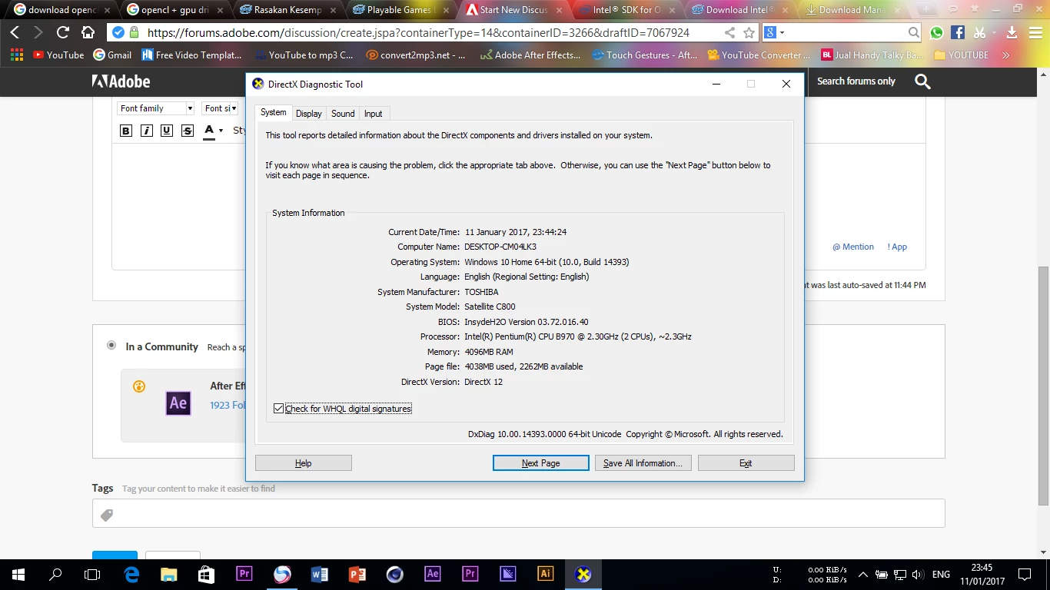
Task: Click the browser forward arrow
Action: [x=38, y=32]
